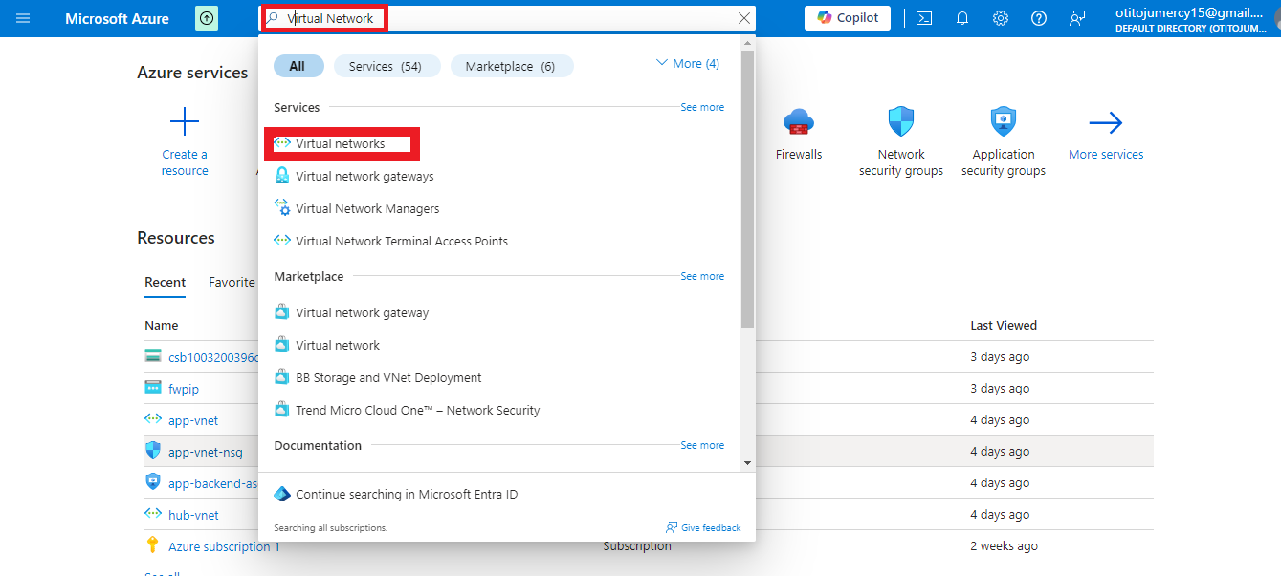1281x576 pixels.
Task: Click the Virtual network gateways lock icon
Action: coord(282,176)
